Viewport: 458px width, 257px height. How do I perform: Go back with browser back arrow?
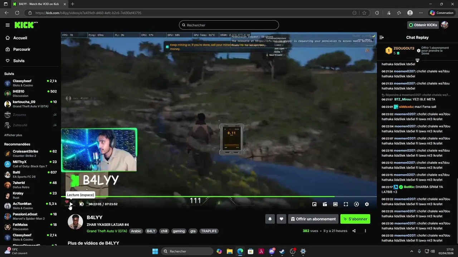coord(6,13)
